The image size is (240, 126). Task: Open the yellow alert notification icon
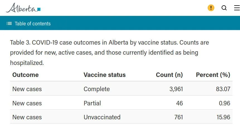[x=211, y=8]
